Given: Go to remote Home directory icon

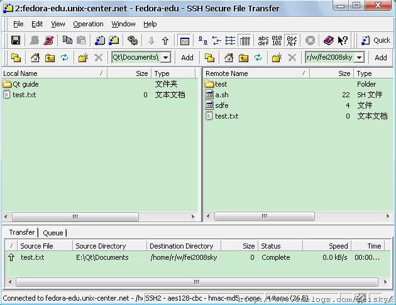Looking at the screenshot, I should (x=229, y=58).
